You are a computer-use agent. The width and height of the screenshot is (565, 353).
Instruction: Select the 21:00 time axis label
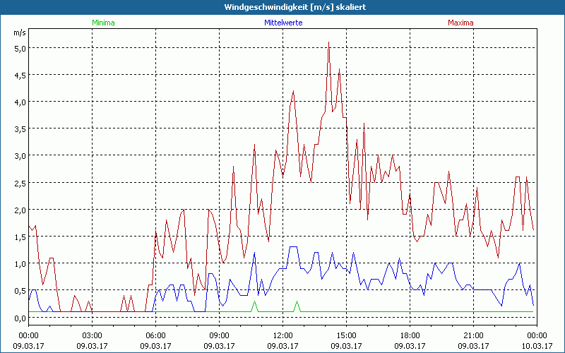473,335
